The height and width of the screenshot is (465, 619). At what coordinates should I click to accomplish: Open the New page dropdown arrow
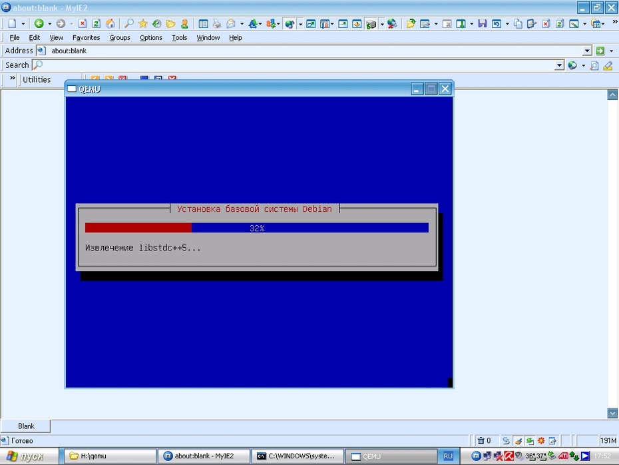[23, 24]
